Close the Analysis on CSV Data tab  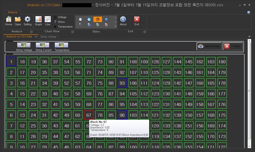pyautogui.click(x=36, y=37)
